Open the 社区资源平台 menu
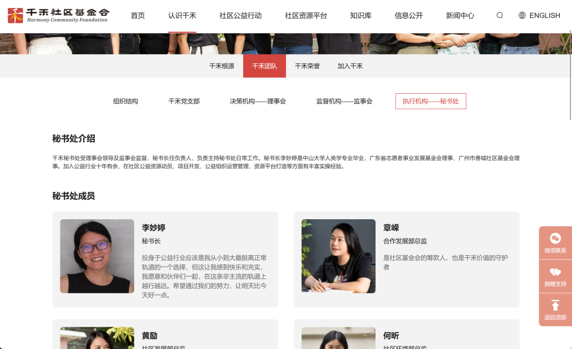Image resolution: width=572 pixels, height=349 pixels. (x=306, y=15)
